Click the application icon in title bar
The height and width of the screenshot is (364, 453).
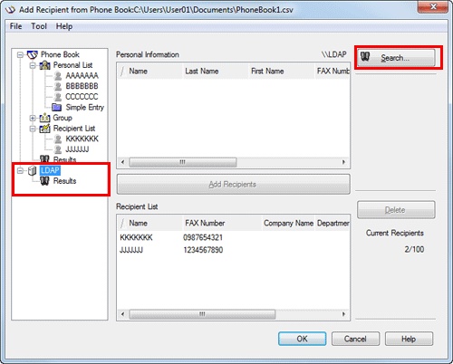[10, 10]
